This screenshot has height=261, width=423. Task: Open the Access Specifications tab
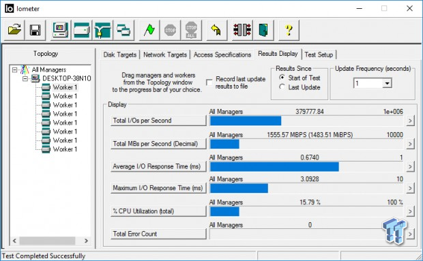coord(222,55)
